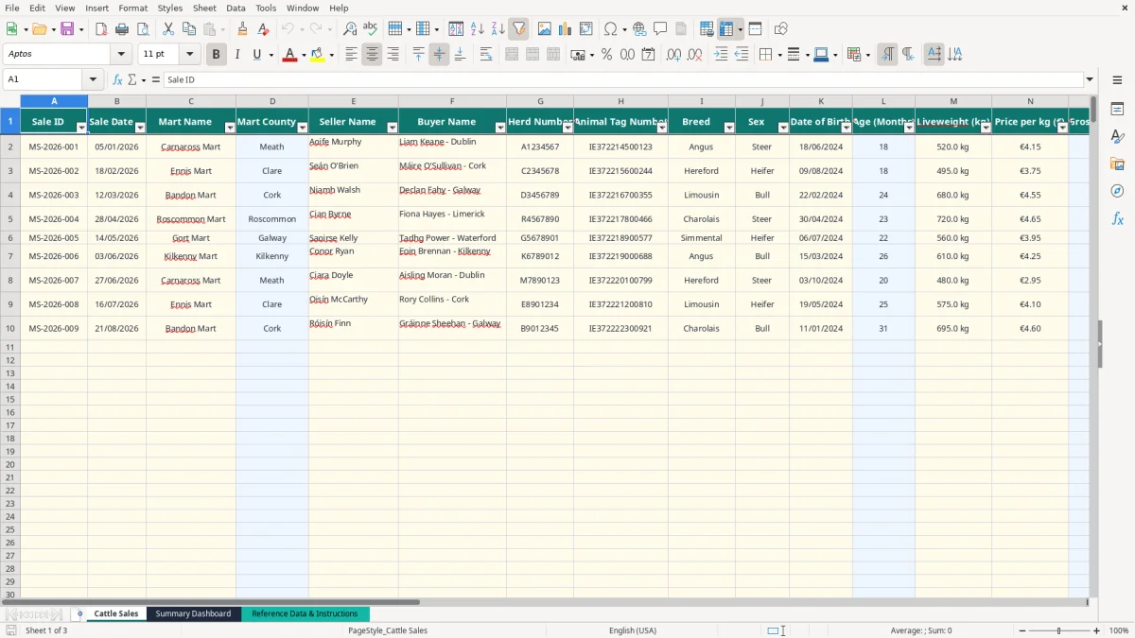Toggle Center Vertically alignment

pos(439,55)
